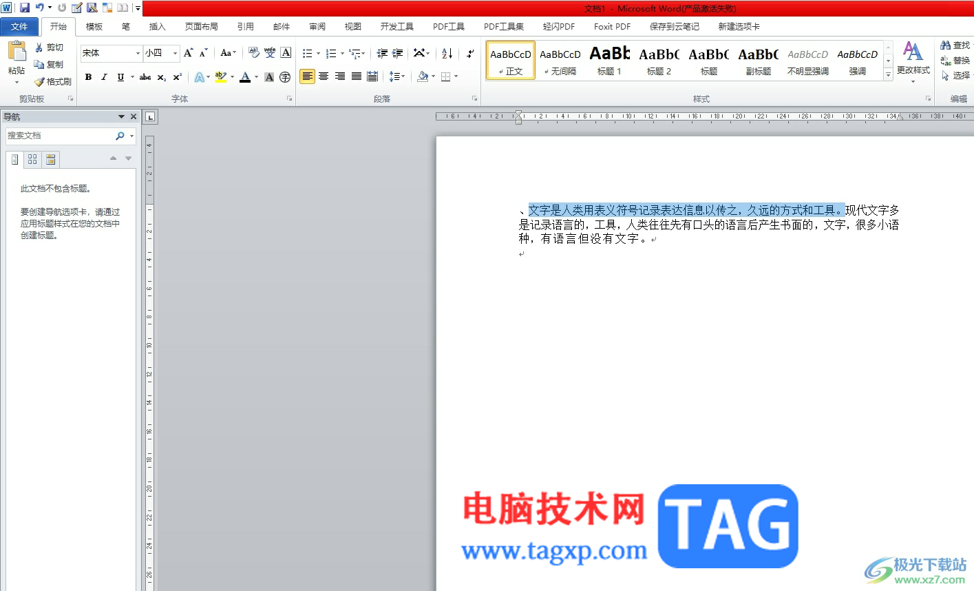Apply a character border
The width and height of the screenshot is (974, 591).
coord(286,53)
